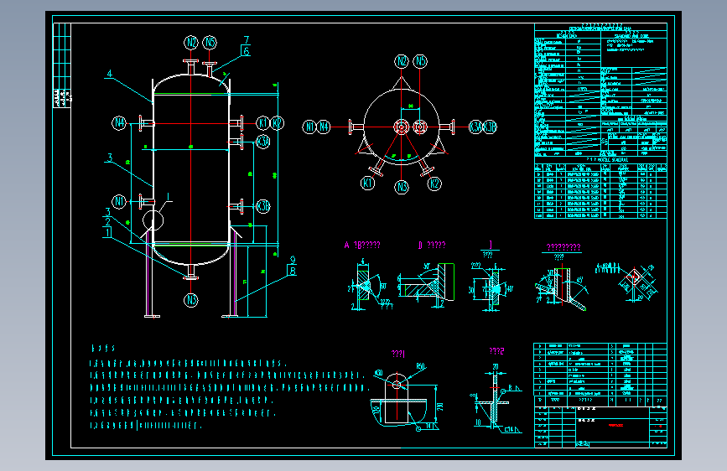This screenshot has height=471, width=727.
Task: Select the N4 bubble in the plan view
Action: point(323,127)
